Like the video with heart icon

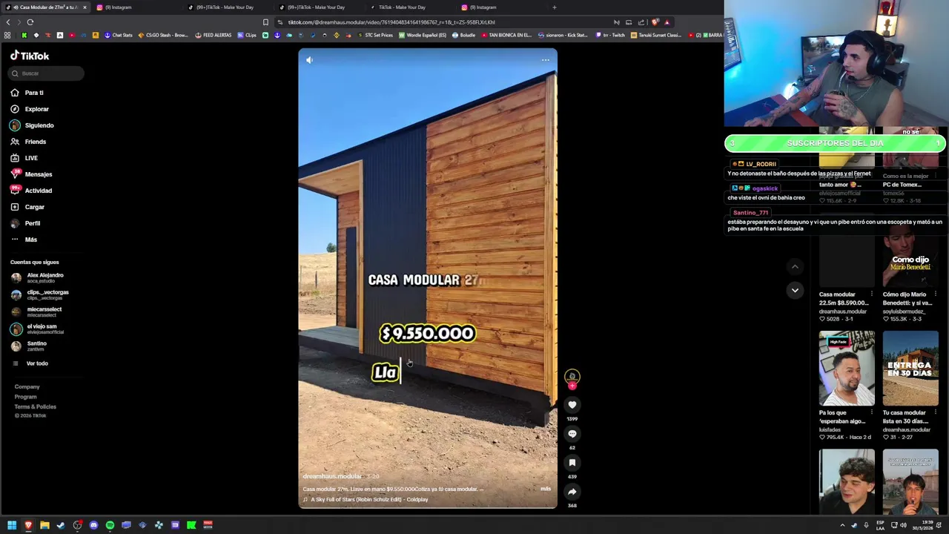coord(572,405)
